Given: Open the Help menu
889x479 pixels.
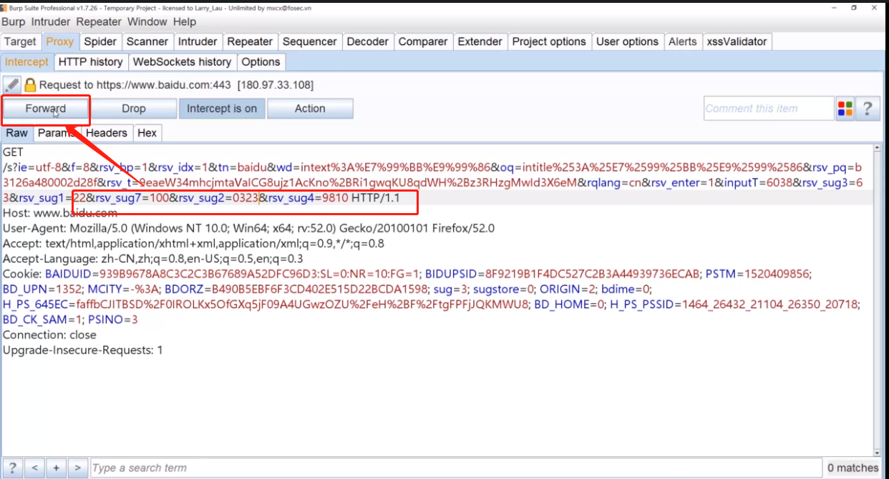Looking at the screenshot, I should point(184,22).
